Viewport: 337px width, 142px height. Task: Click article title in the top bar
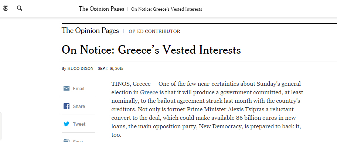[167, 9]
